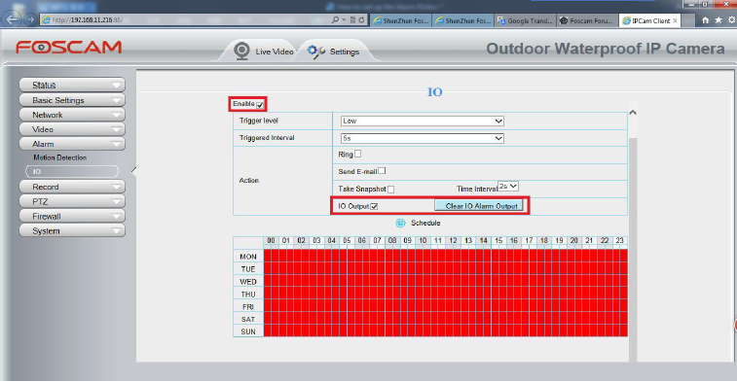Click the TUE row label in schedule
This screenshot has height=382, width=737.
[248, 269]
